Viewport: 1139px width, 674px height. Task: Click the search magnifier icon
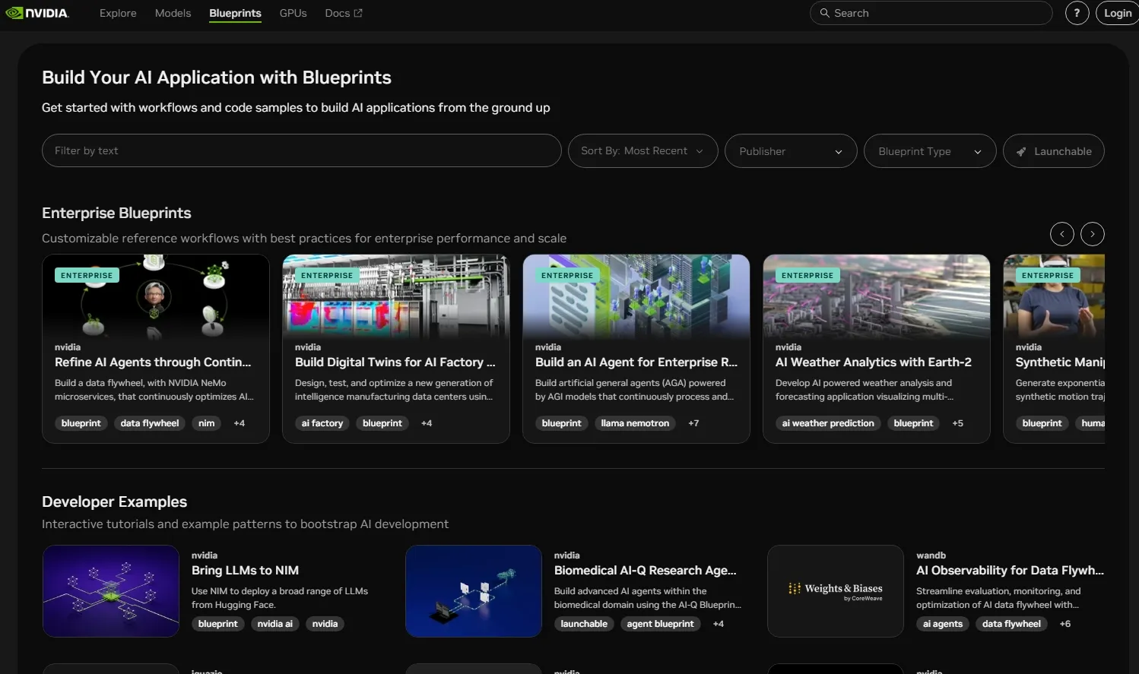[824, 13]
